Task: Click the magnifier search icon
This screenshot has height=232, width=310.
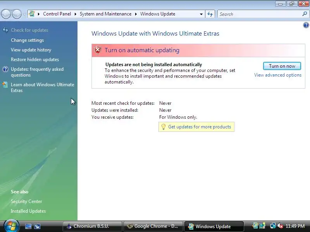Action: pyautogui.click(x=305, y=14)
